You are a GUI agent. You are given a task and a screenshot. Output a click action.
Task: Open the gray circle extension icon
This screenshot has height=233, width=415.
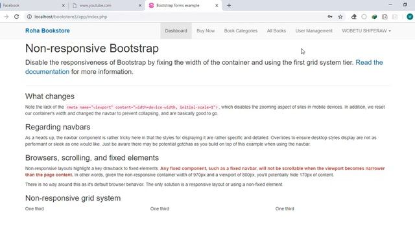tap(364, 17)
